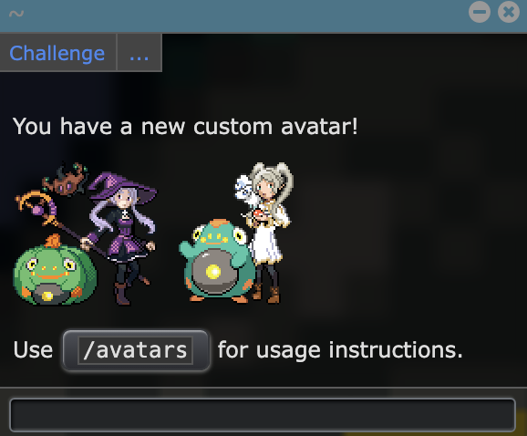Close the private message window

point(509,12)
